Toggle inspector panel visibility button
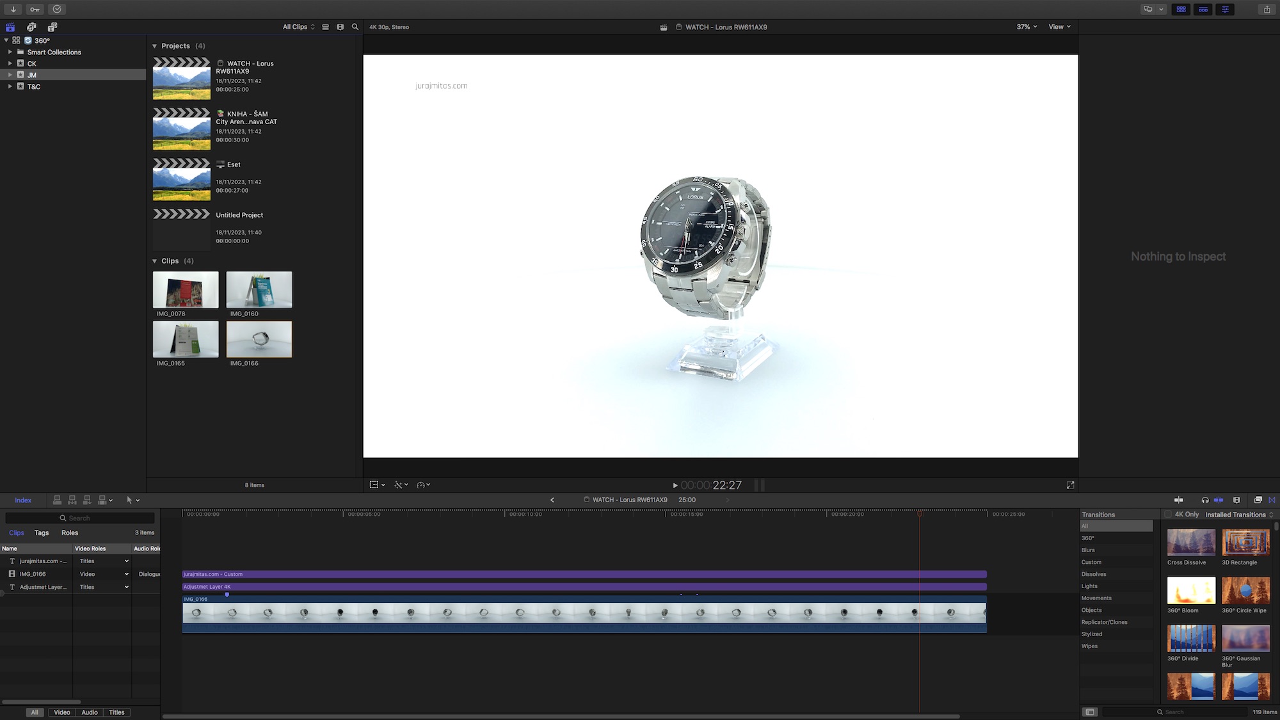Viewport: 1280px width, 720px height. (1225, 9)
